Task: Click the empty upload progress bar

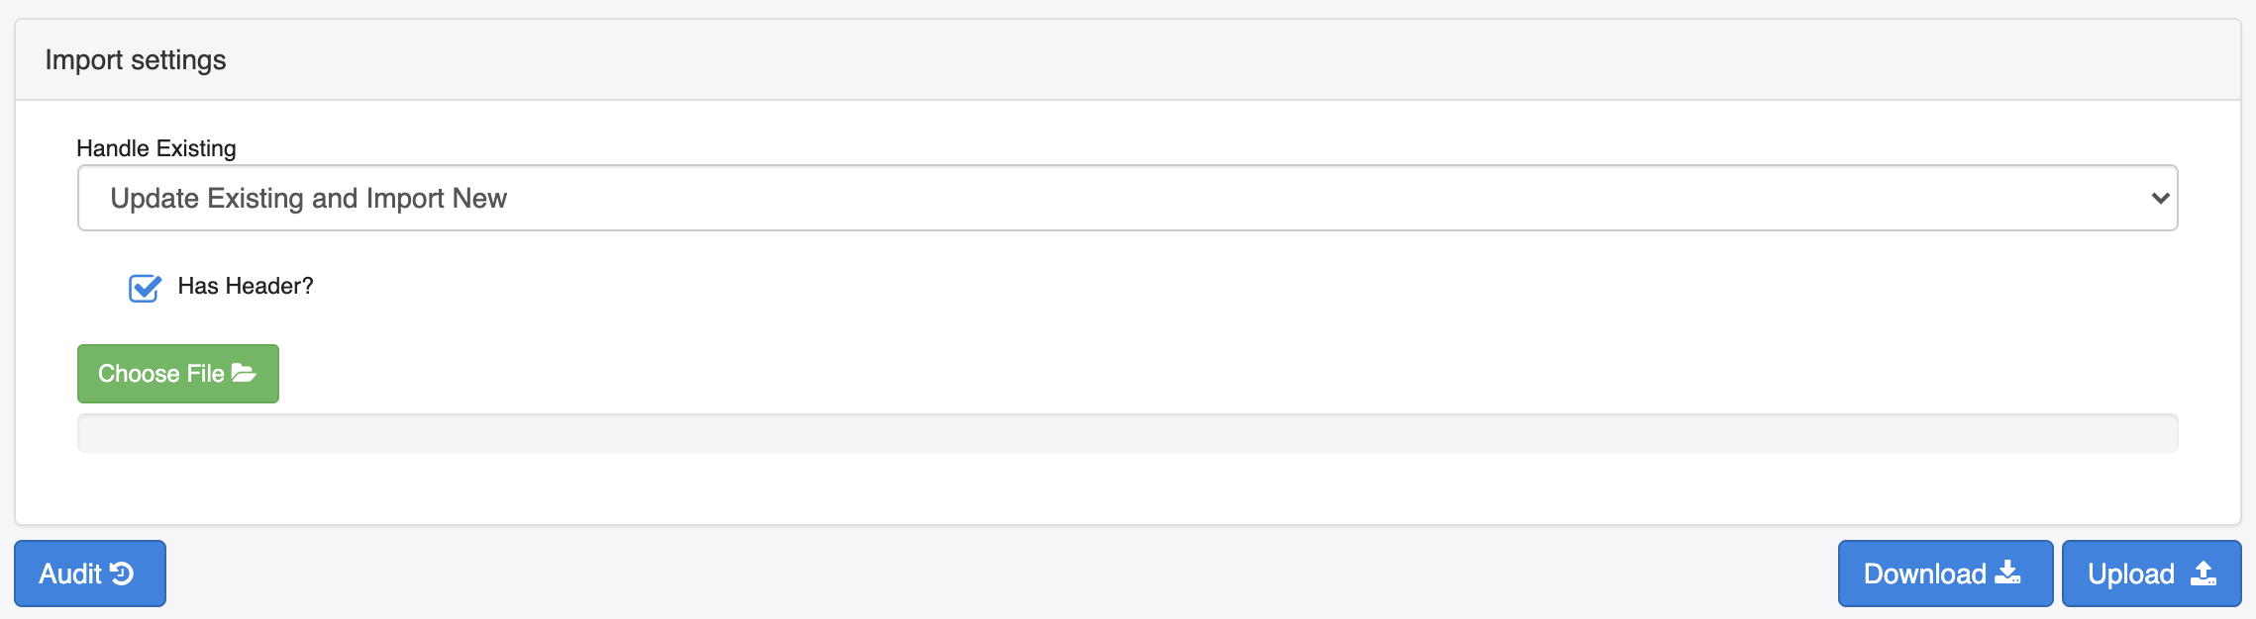Action: tap(1127, 433)
